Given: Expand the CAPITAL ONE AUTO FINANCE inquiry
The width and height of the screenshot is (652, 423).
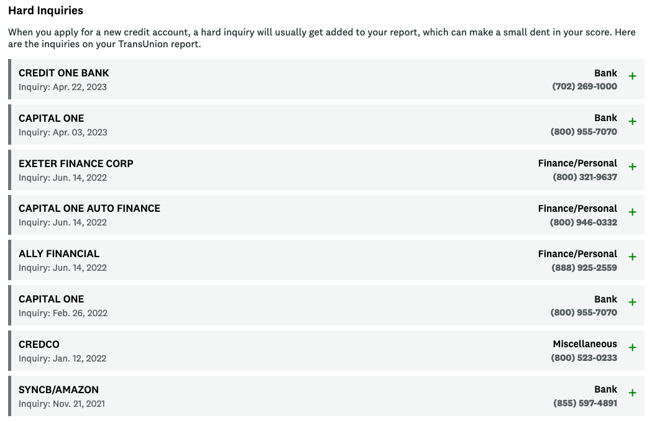Looking at the screenshot, I should pyautogui.click(x=632, y=212).
